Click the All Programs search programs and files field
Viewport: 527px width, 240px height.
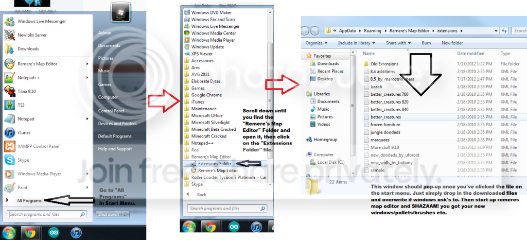[x=227, y=209]
